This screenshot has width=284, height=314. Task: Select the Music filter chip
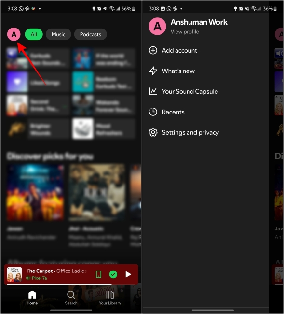[58, 34]
